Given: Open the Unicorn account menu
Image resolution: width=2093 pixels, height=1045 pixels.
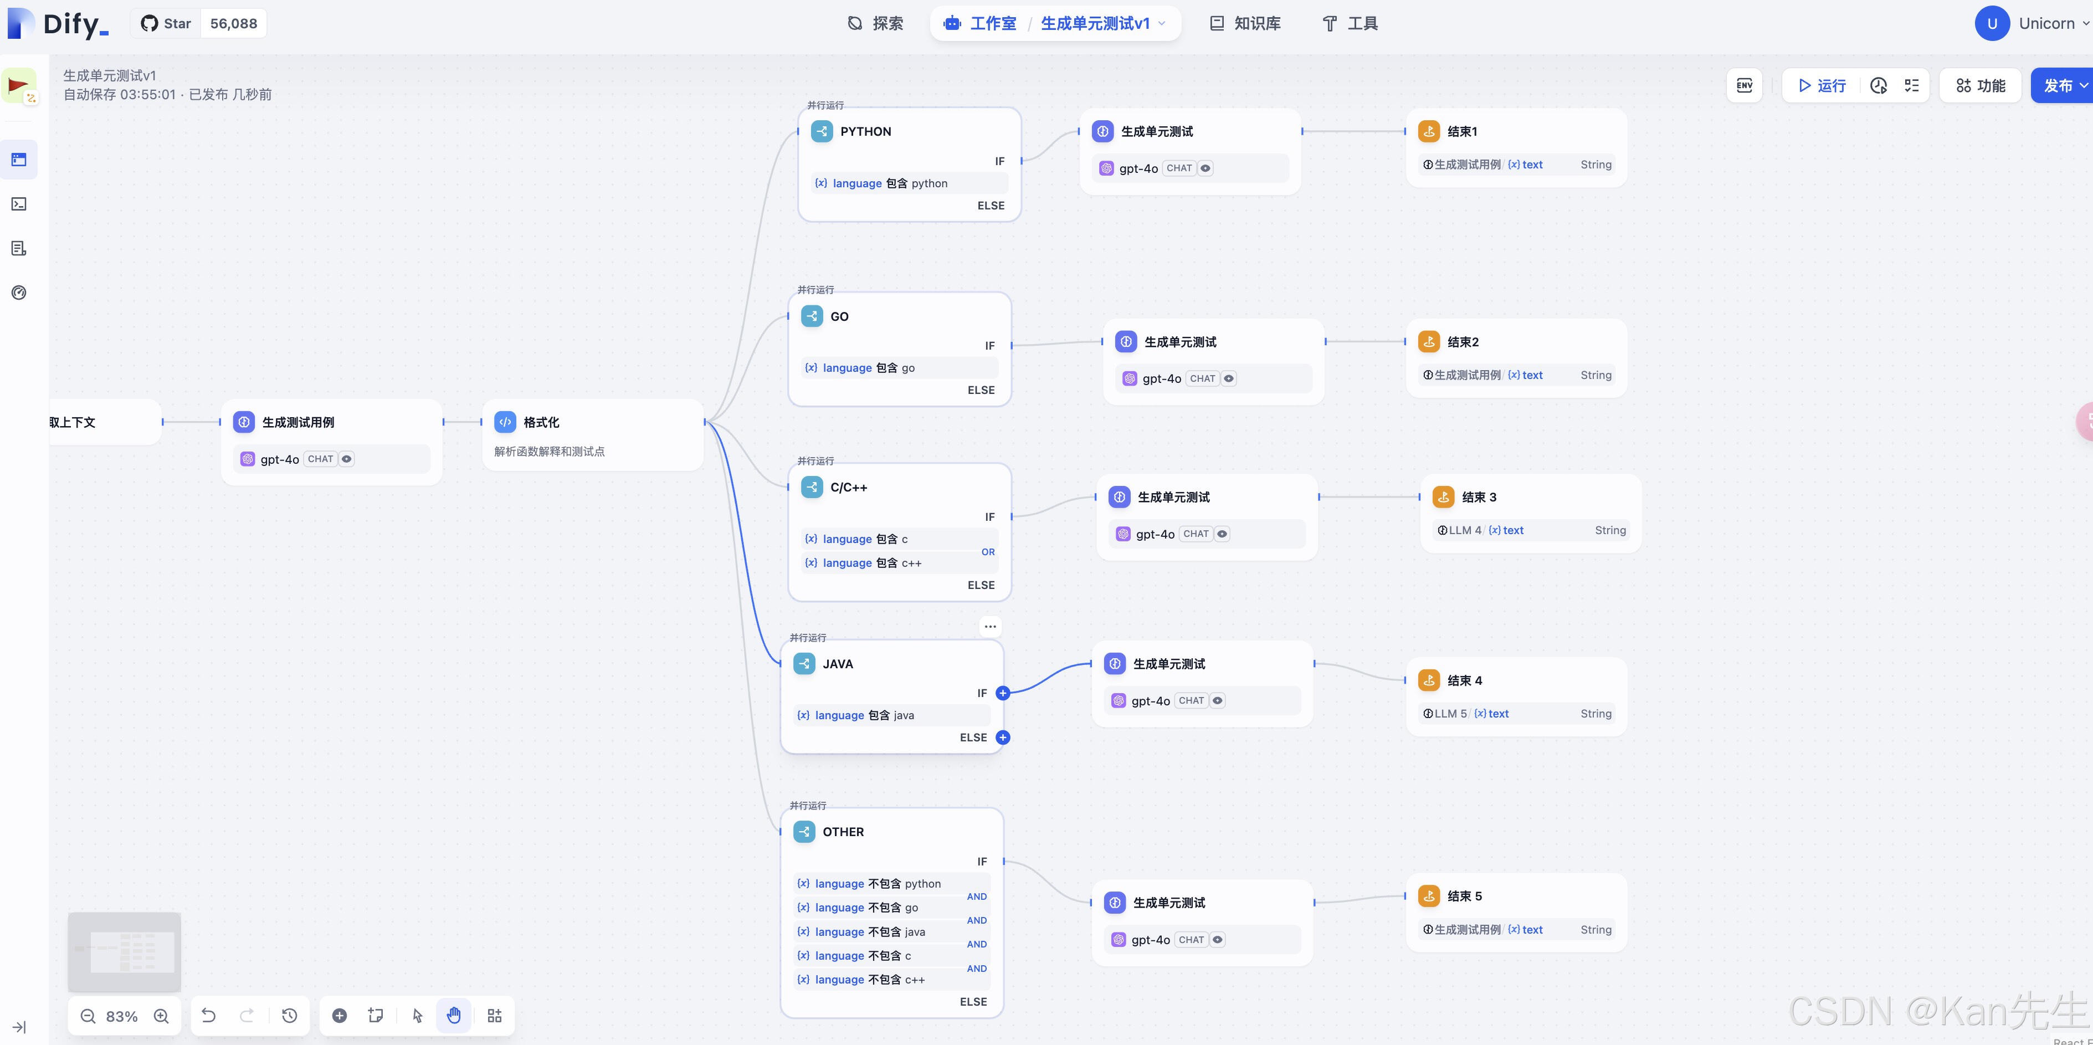Looking at the screenshot, I should pyautogui.click(x=2032, y=24).
